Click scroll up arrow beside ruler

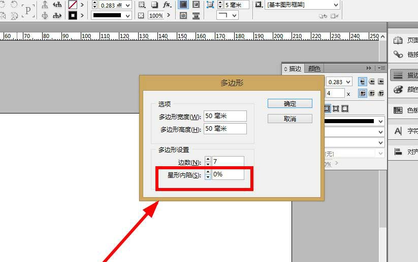coord(383,36)
